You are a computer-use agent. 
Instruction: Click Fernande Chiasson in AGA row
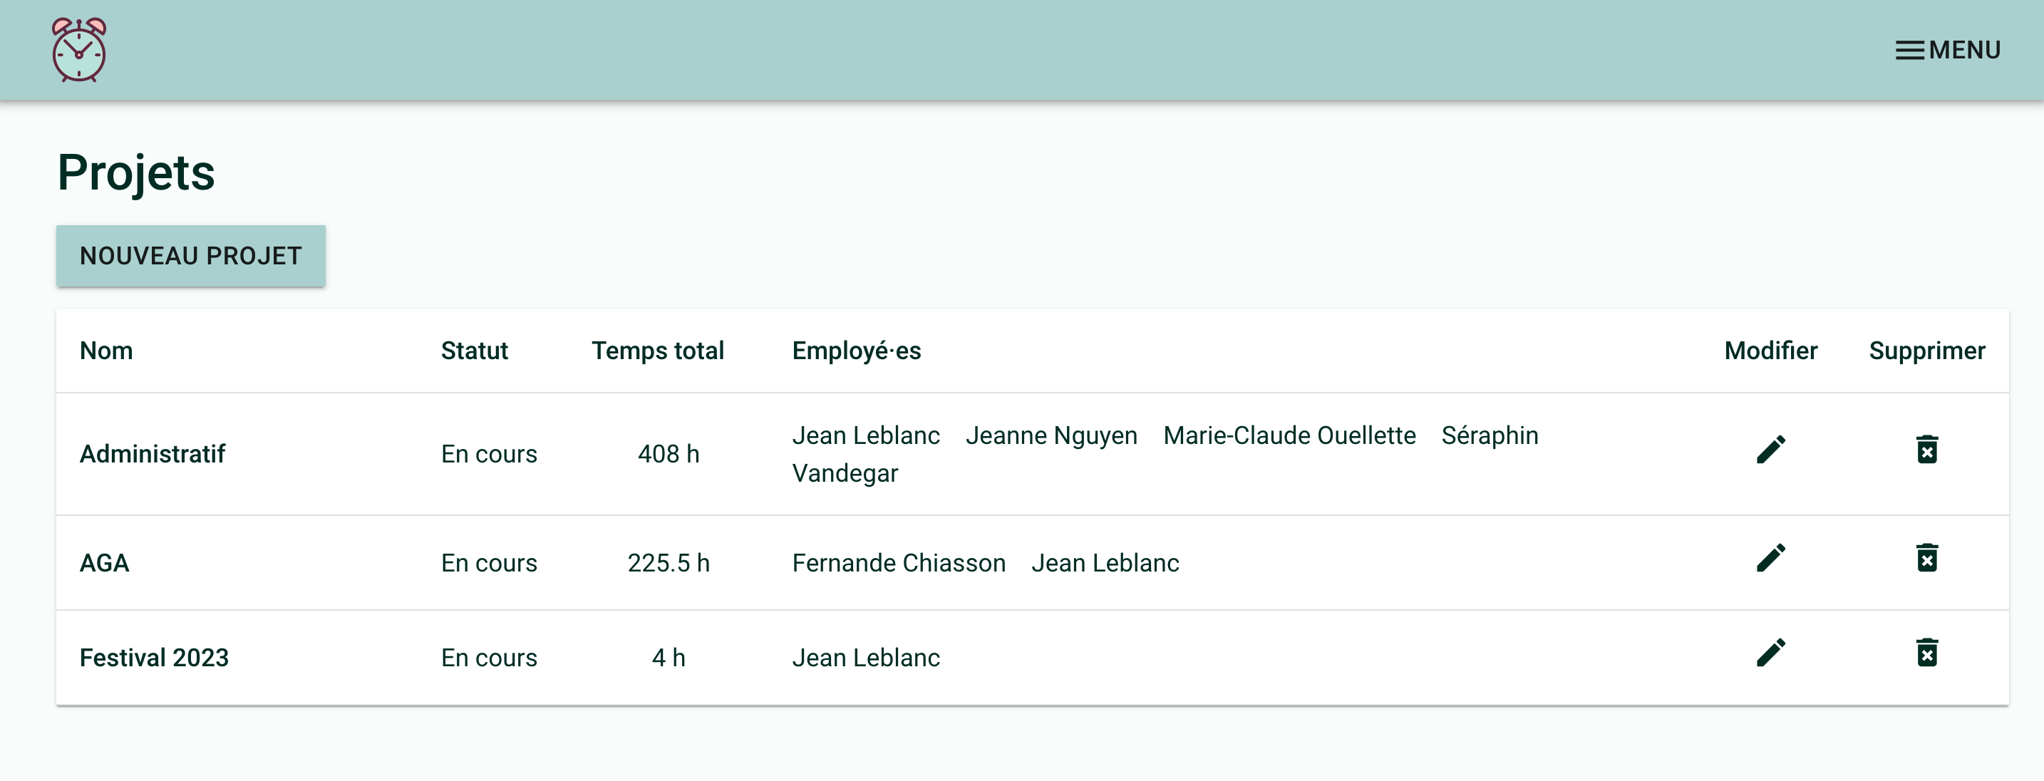pos(898,563)
